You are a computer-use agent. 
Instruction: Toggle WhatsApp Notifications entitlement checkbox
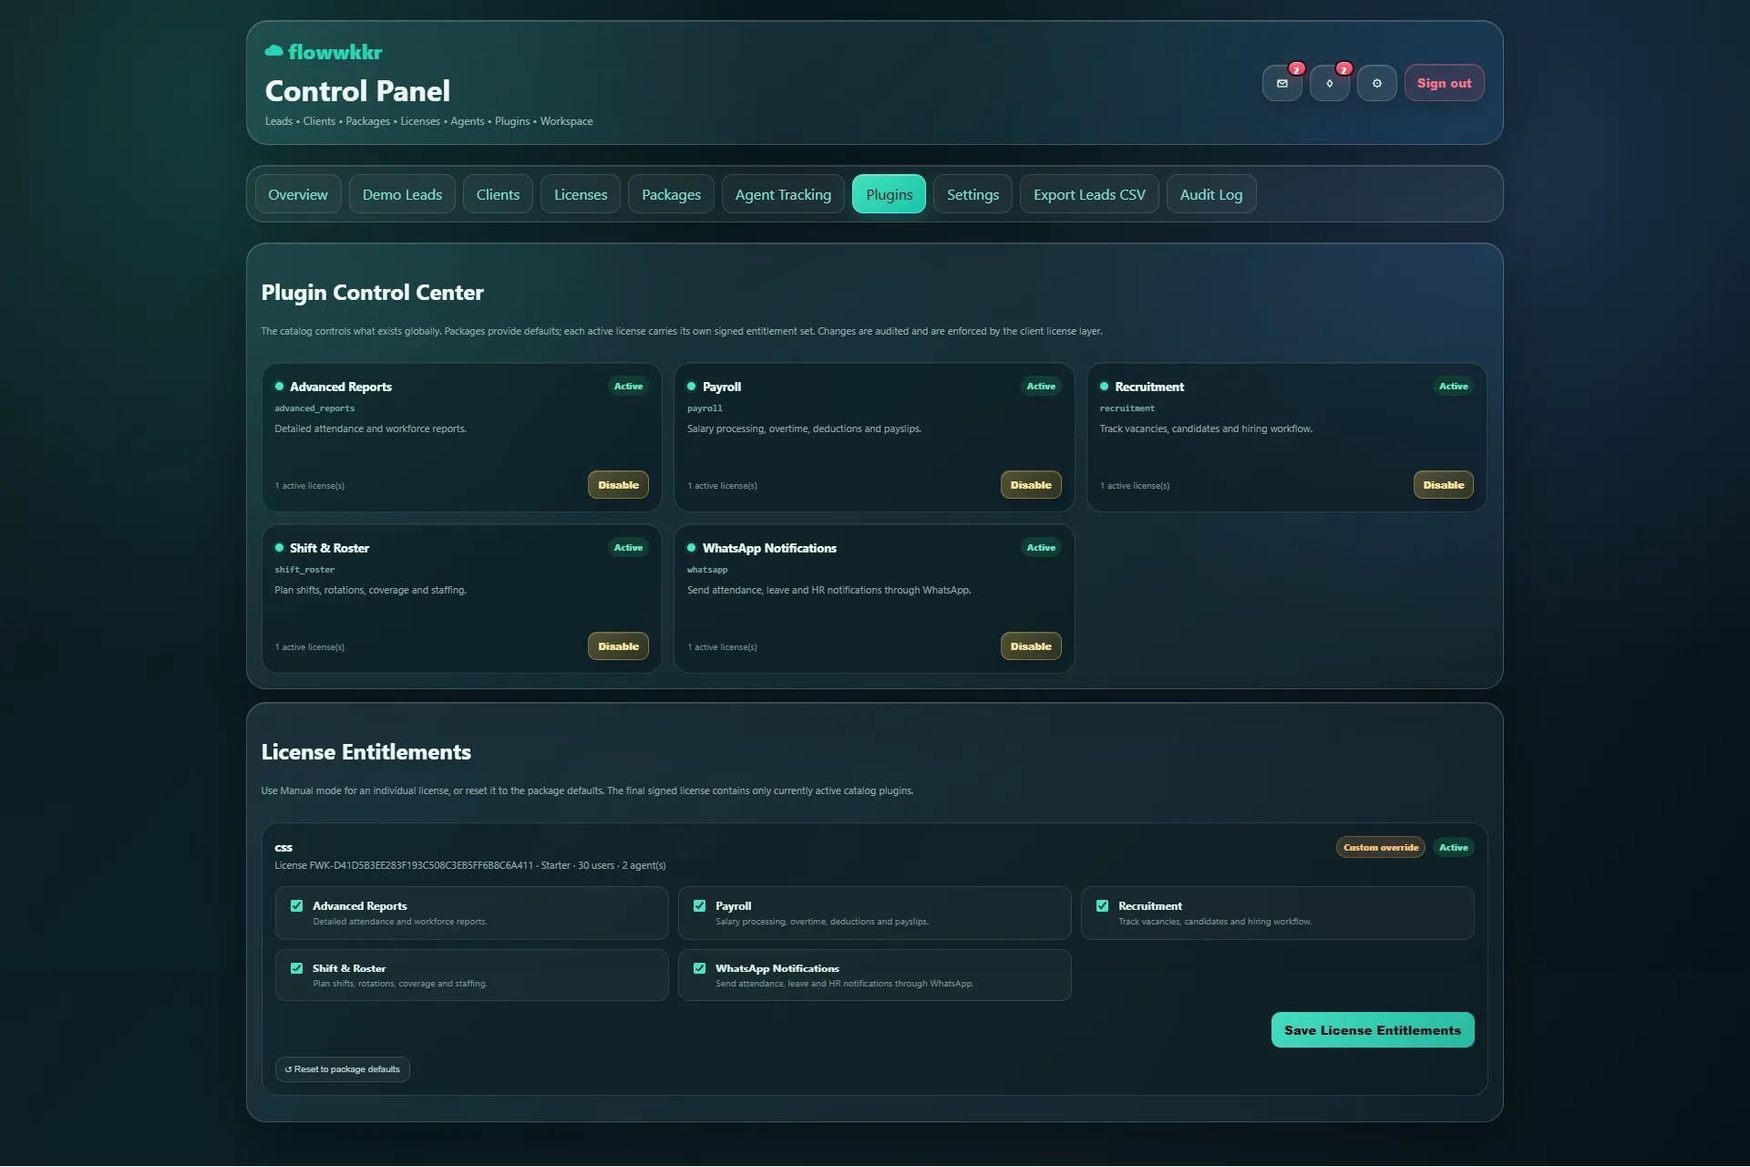coord(699,968)
